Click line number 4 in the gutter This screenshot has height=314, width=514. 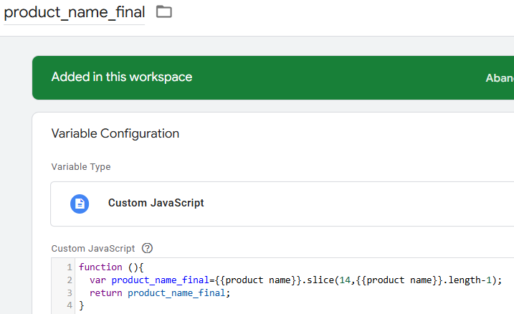pos(70,305)
